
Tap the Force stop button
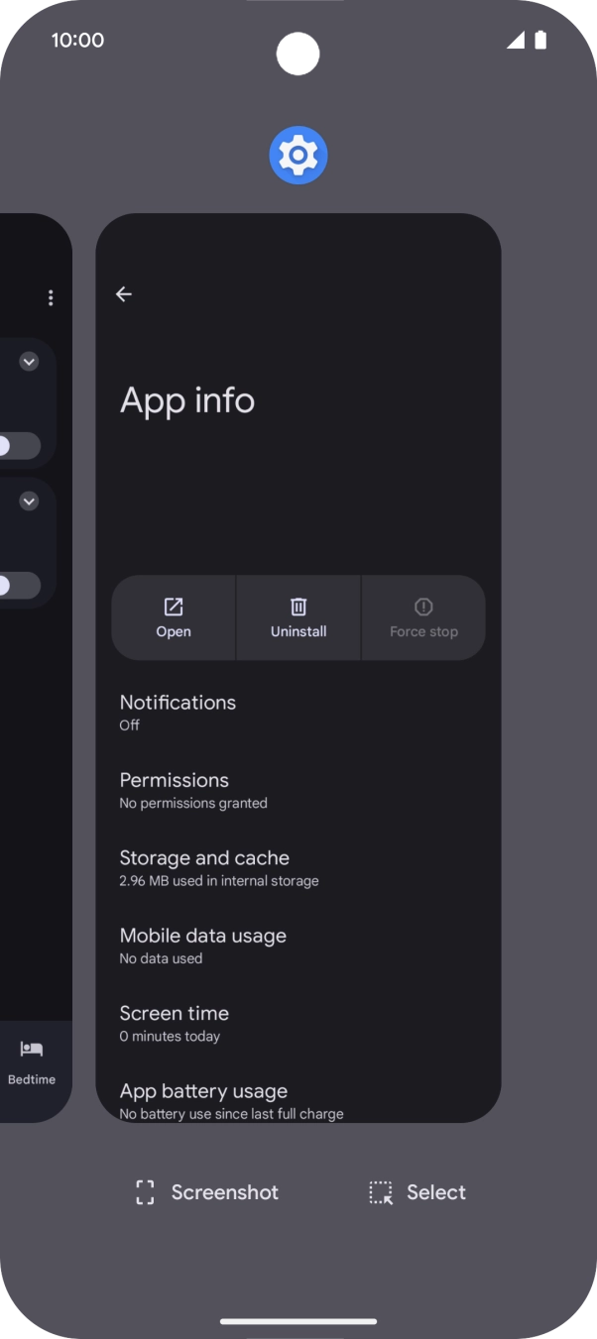423,617
